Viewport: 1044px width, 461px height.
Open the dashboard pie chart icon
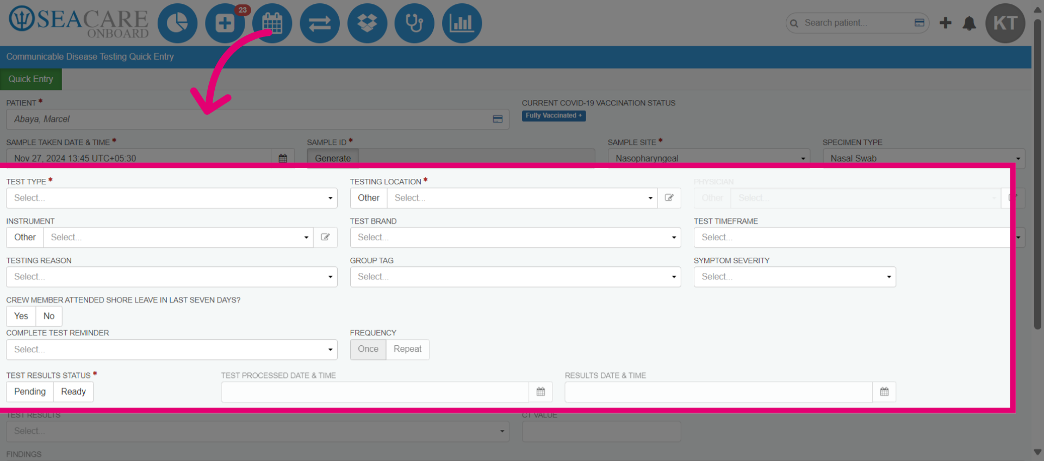coord(177,23)
